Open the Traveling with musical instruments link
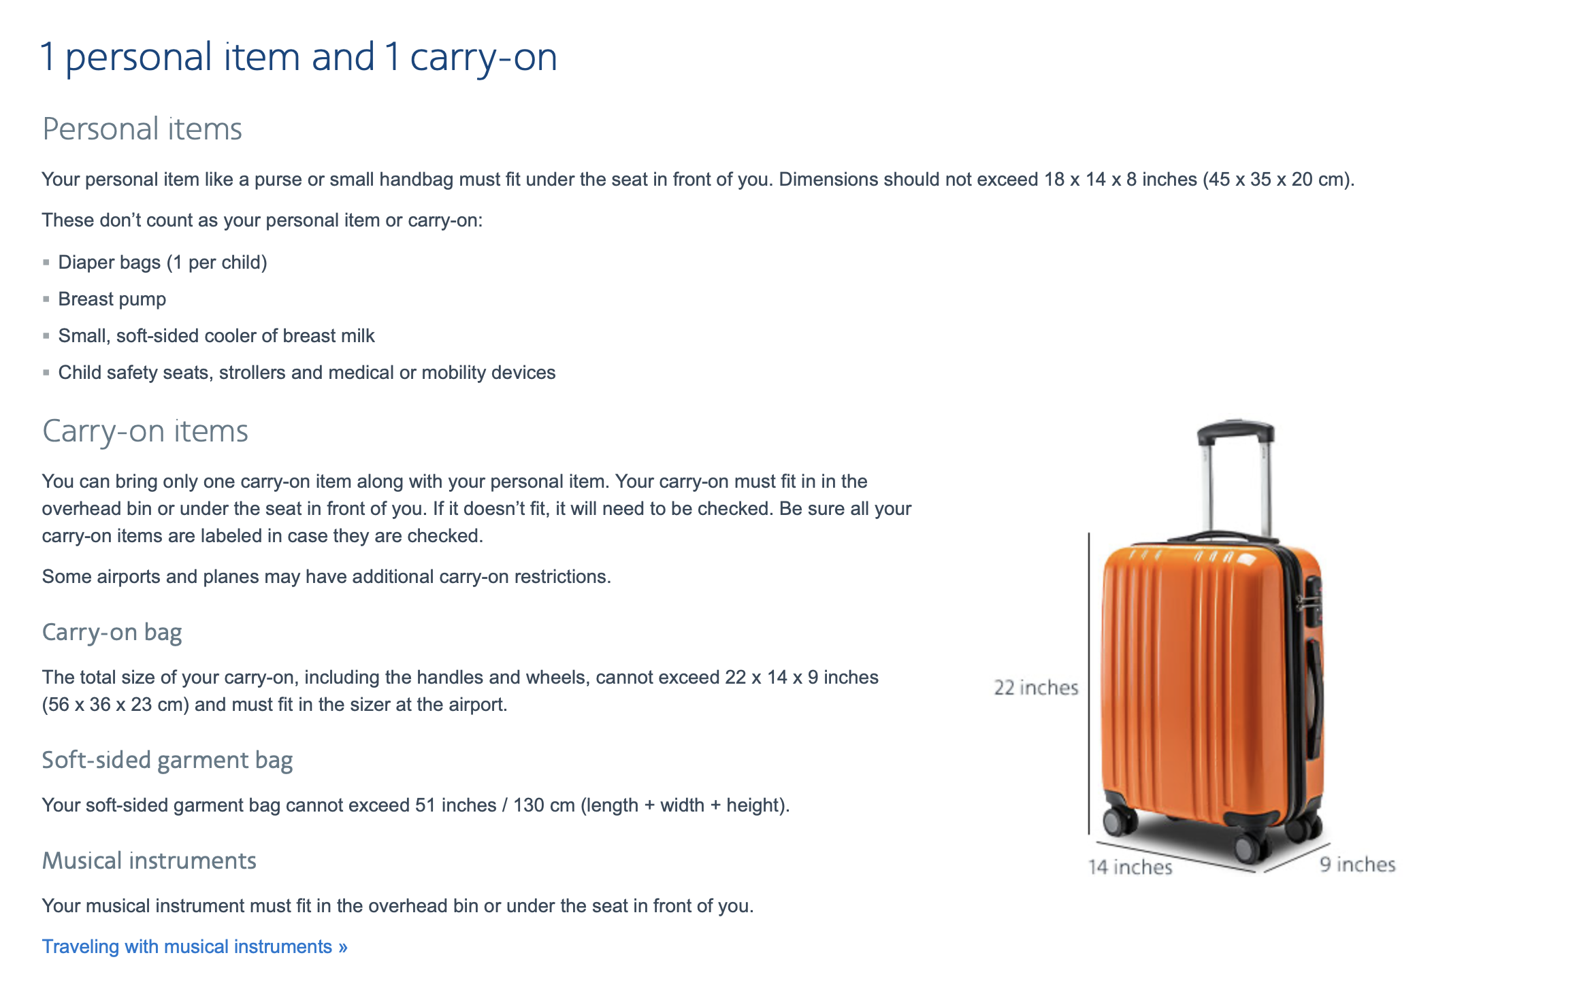 point(195,946)
